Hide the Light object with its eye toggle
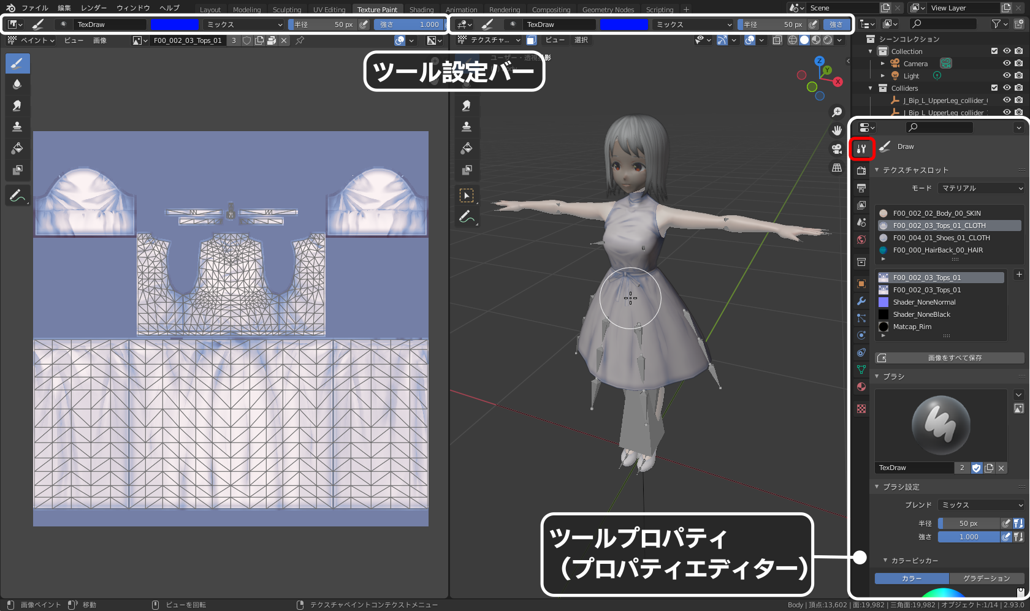Viewport: 1030px width, 611px height. click(1007, 75)
